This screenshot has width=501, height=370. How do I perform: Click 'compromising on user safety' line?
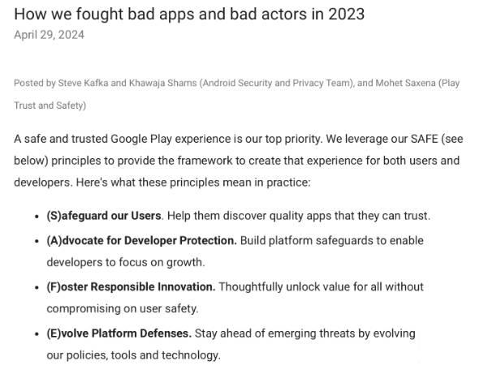coord(123,308)
